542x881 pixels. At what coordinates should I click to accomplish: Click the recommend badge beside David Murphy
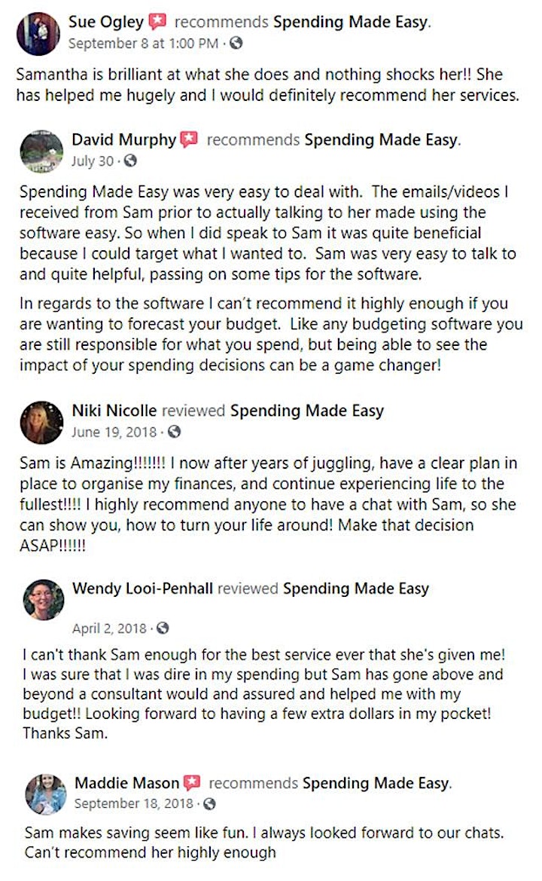tap(190, 139)
